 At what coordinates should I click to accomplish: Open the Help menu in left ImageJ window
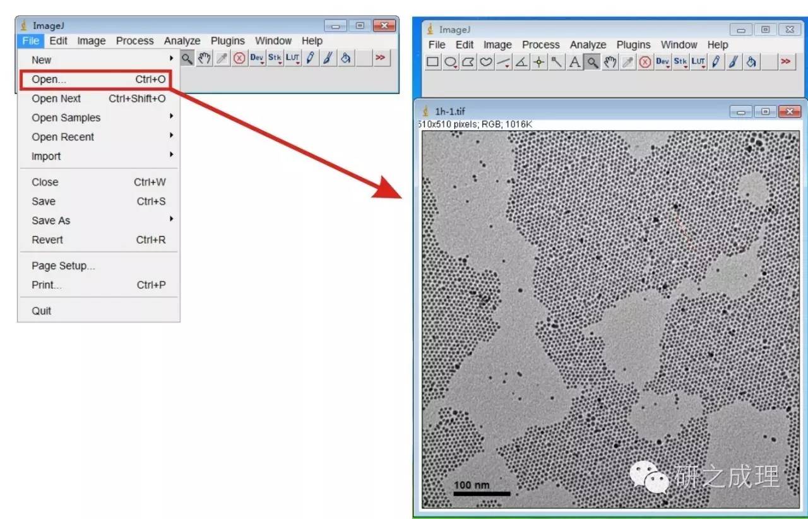tap(312, 41)
